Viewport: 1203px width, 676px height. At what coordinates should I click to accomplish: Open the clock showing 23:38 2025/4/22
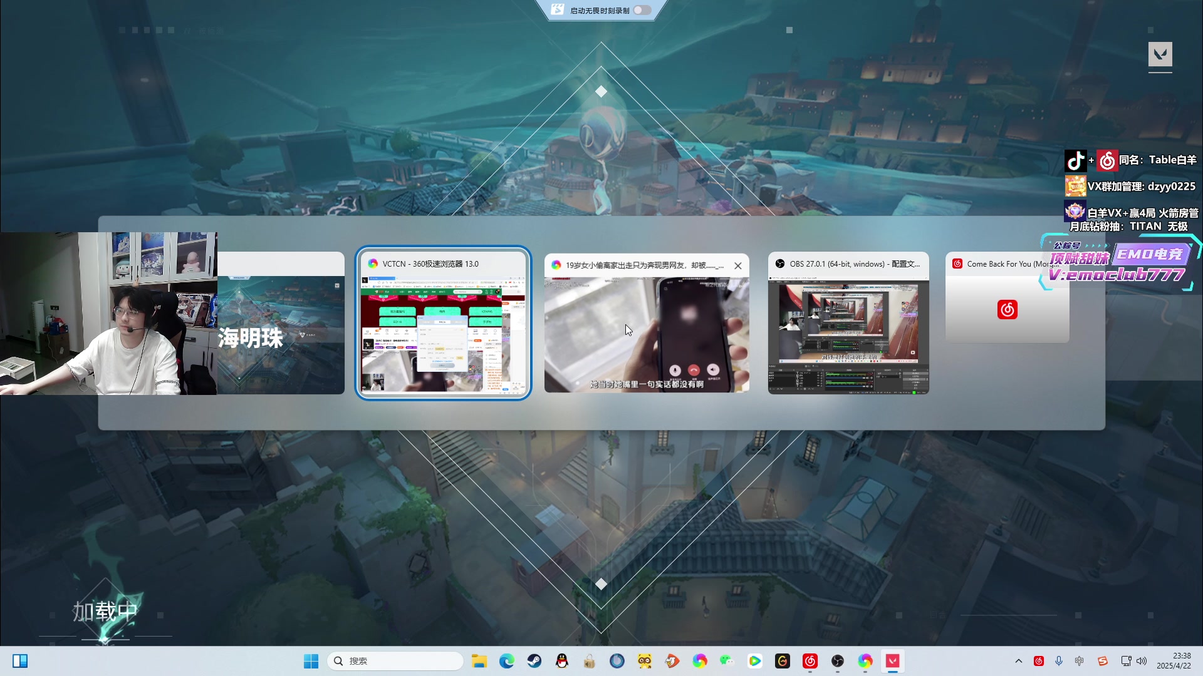click(1174, 661)
